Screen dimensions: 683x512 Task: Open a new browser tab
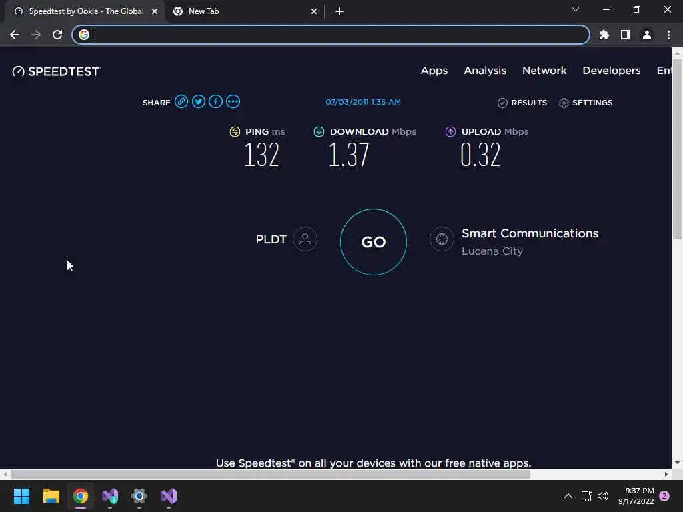(339, 11)
